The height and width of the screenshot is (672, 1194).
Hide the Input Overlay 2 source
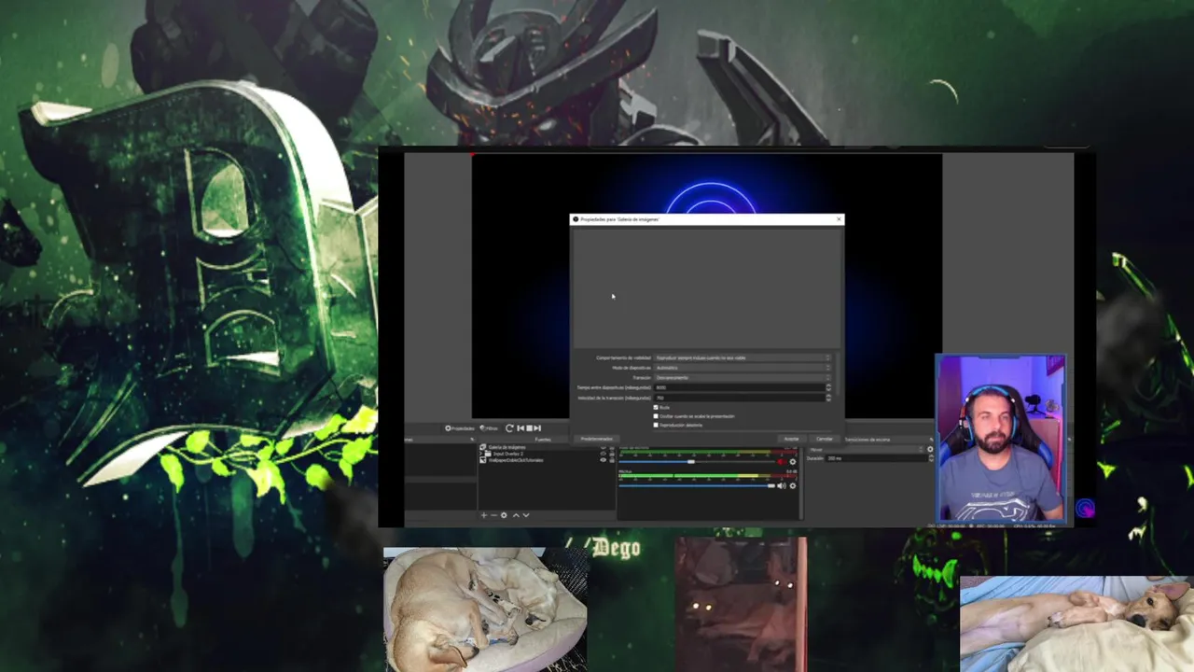click(x=603, y=454)
